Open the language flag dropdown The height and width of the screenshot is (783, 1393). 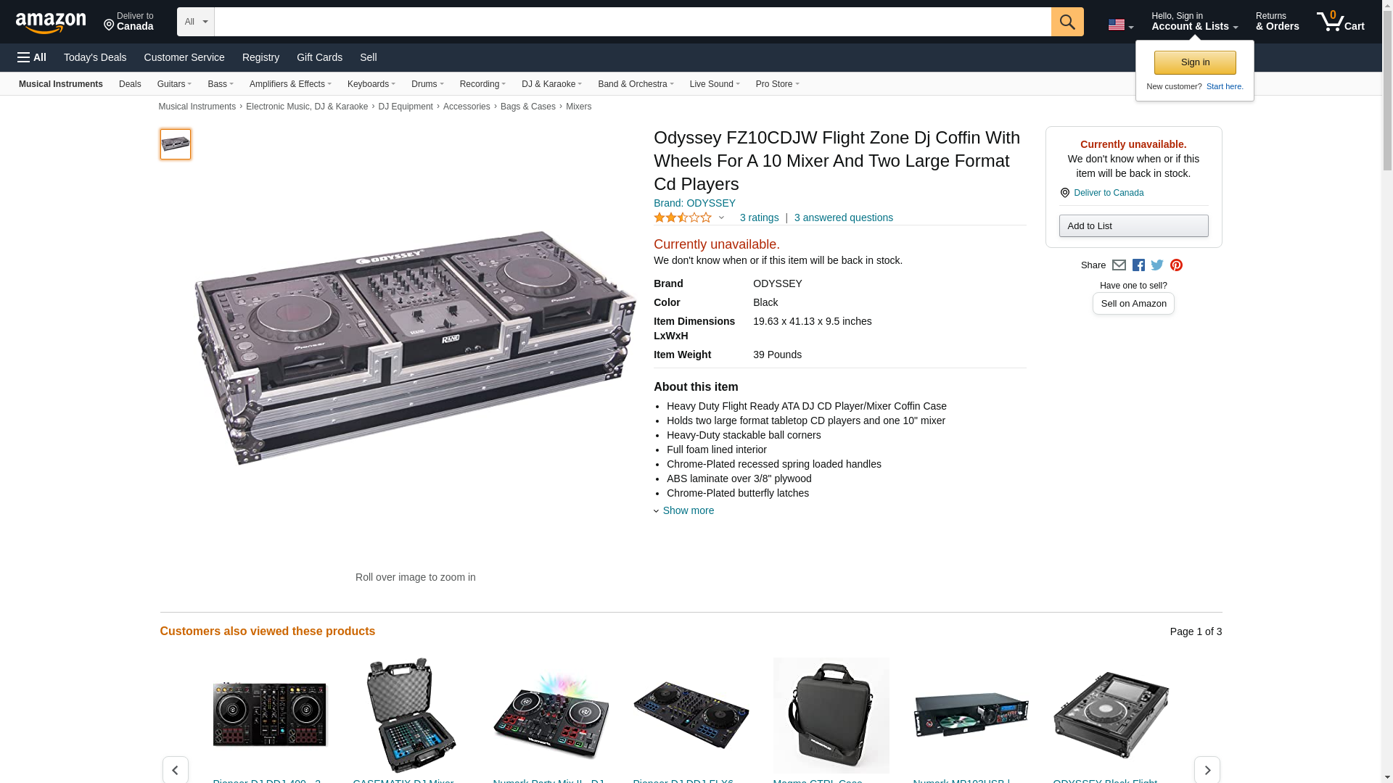tap(1120, 25)
